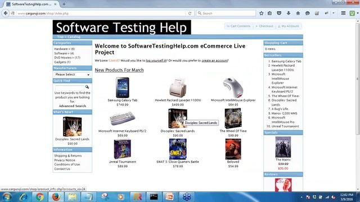Click the Pocket shield icon
Screen dimensions: 360x202
coord(279,13)
